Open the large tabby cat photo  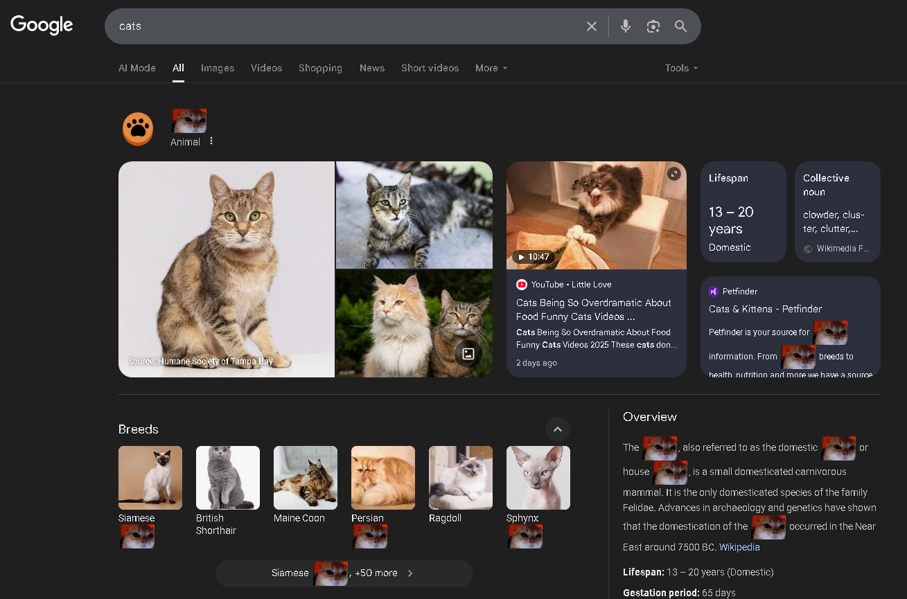pos(227,269)
